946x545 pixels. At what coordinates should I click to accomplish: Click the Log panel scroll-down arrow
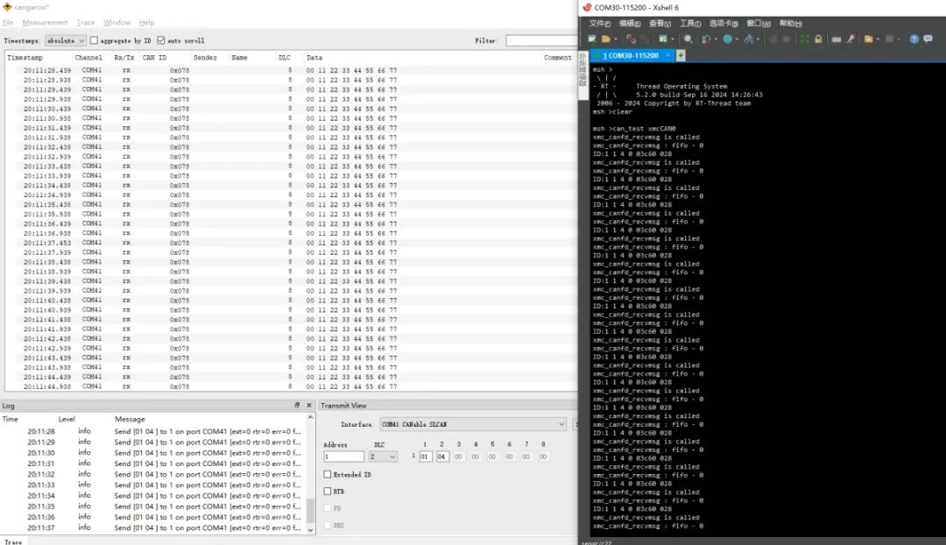click(x=311, y=530)
